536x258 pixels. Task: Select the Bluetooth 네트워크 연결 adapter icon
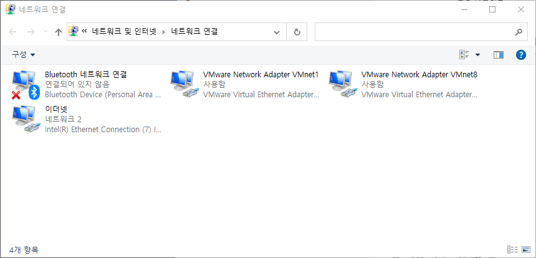coord(26,85)
